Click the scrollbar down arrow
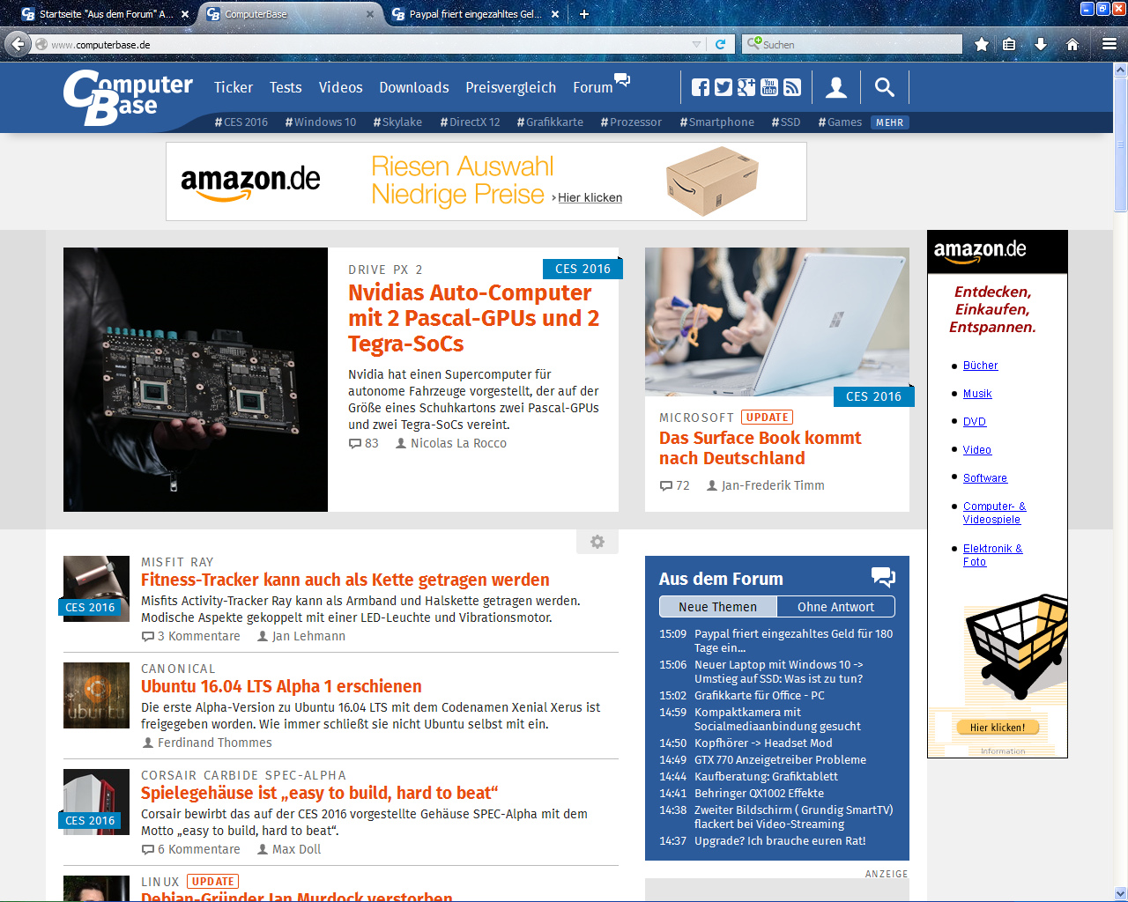1128x902 pixels. [1120, 893]
